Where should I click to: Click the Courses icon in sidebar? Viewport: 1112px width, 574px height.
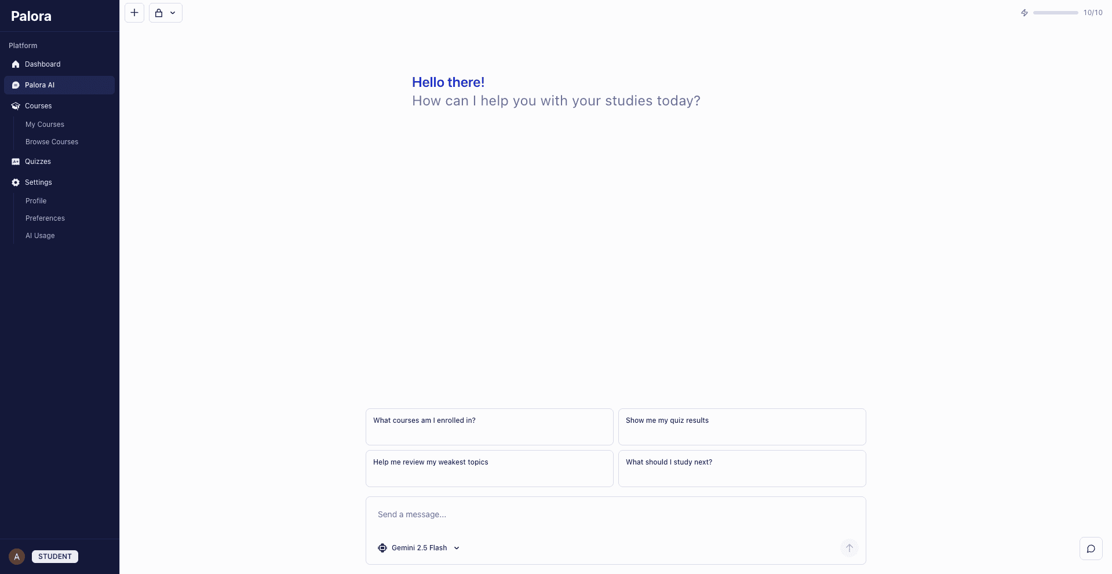point(16,106)
